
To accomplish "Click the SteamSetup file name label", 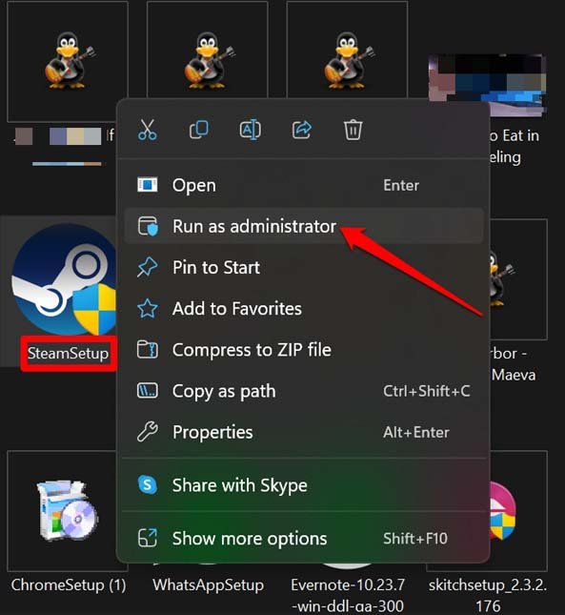I will click(69, 354).
